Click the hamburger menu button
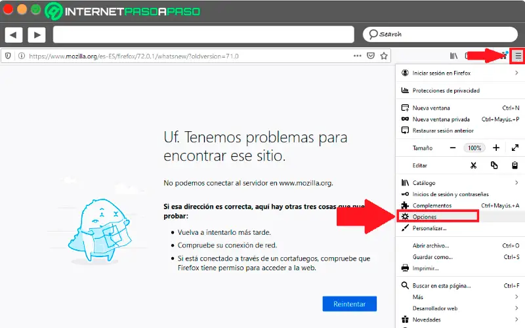Viewport: 525px width, 328px height. [x=518, y=56]
